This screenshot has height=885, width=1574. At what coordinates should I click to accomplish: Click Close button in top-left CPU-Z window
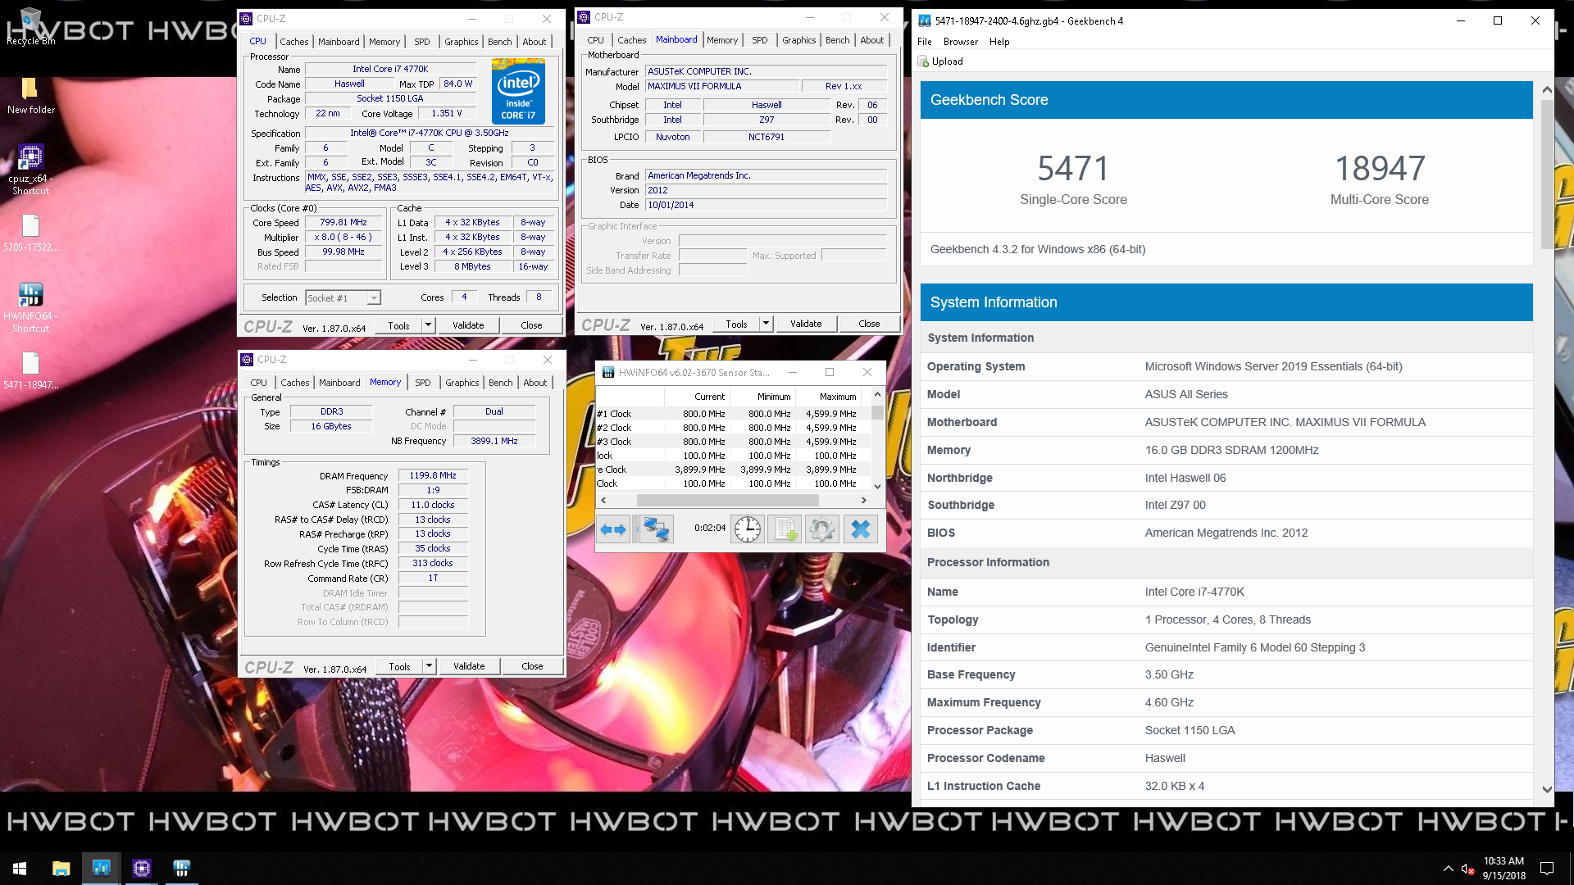(531, 325)
